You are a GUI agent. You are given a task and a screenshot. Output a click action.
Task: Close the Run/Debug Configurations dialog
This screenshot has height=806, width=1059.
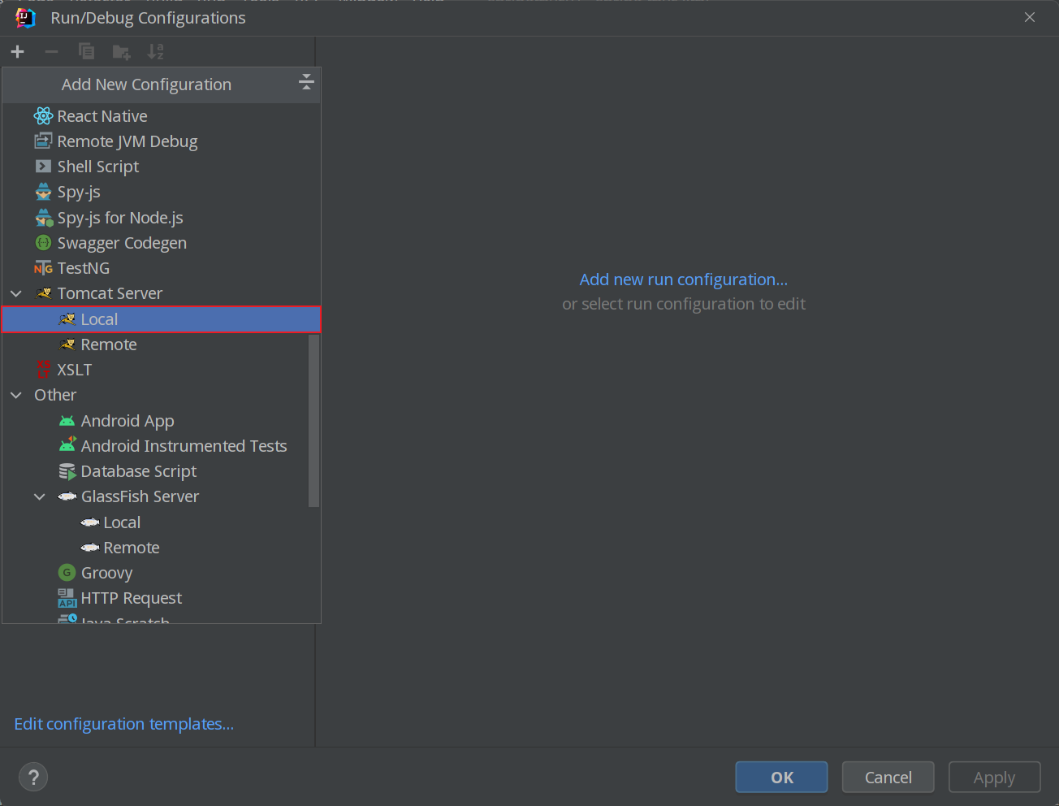pyautogui.click(x=1030, y=17)
